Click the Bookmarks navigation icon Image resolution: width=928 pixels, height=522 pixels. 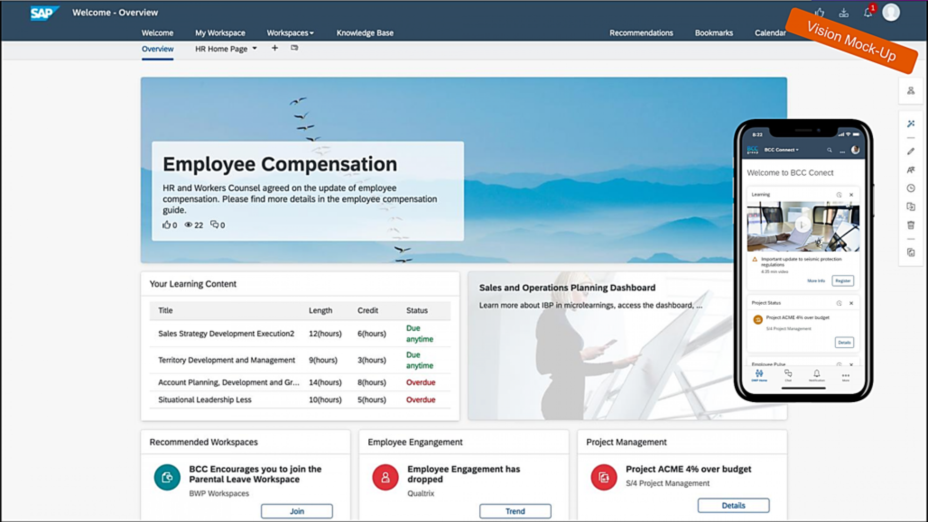click(714, 32)
